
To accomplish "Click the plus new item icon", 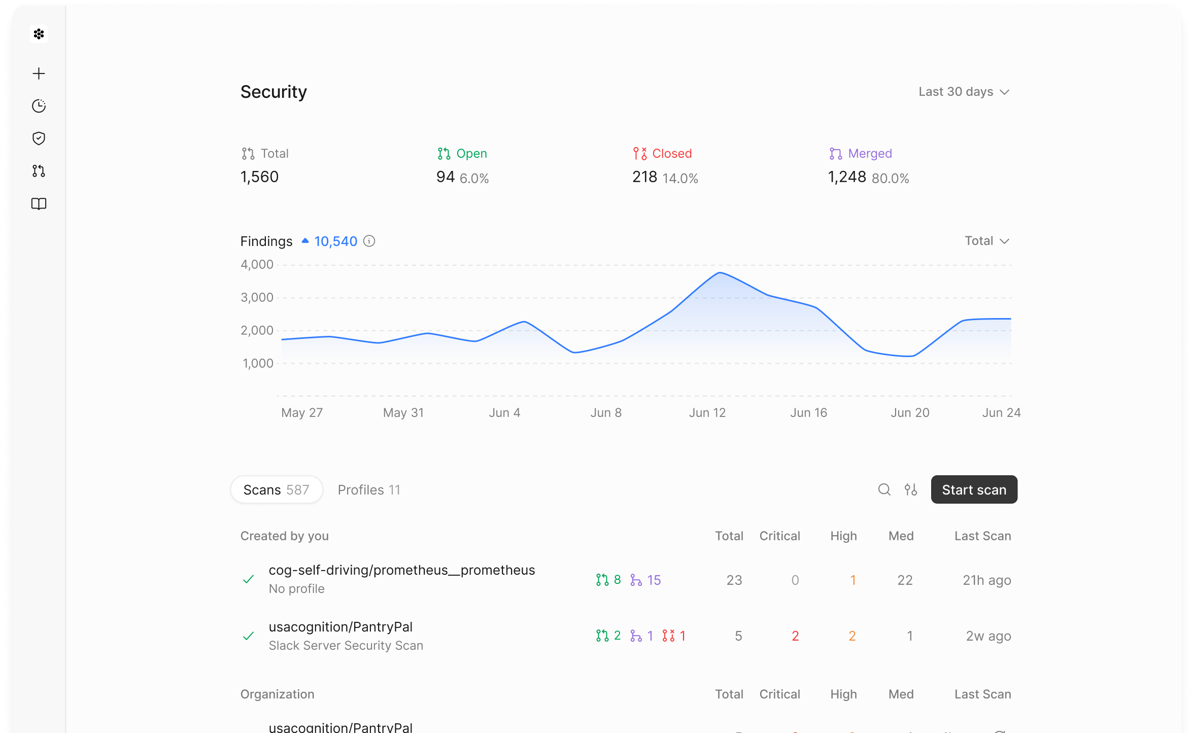I will [39, 74].
